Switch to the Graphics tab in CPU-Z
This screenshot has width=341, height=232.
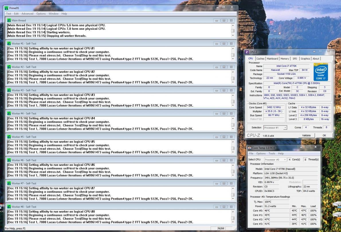point(305,59)
